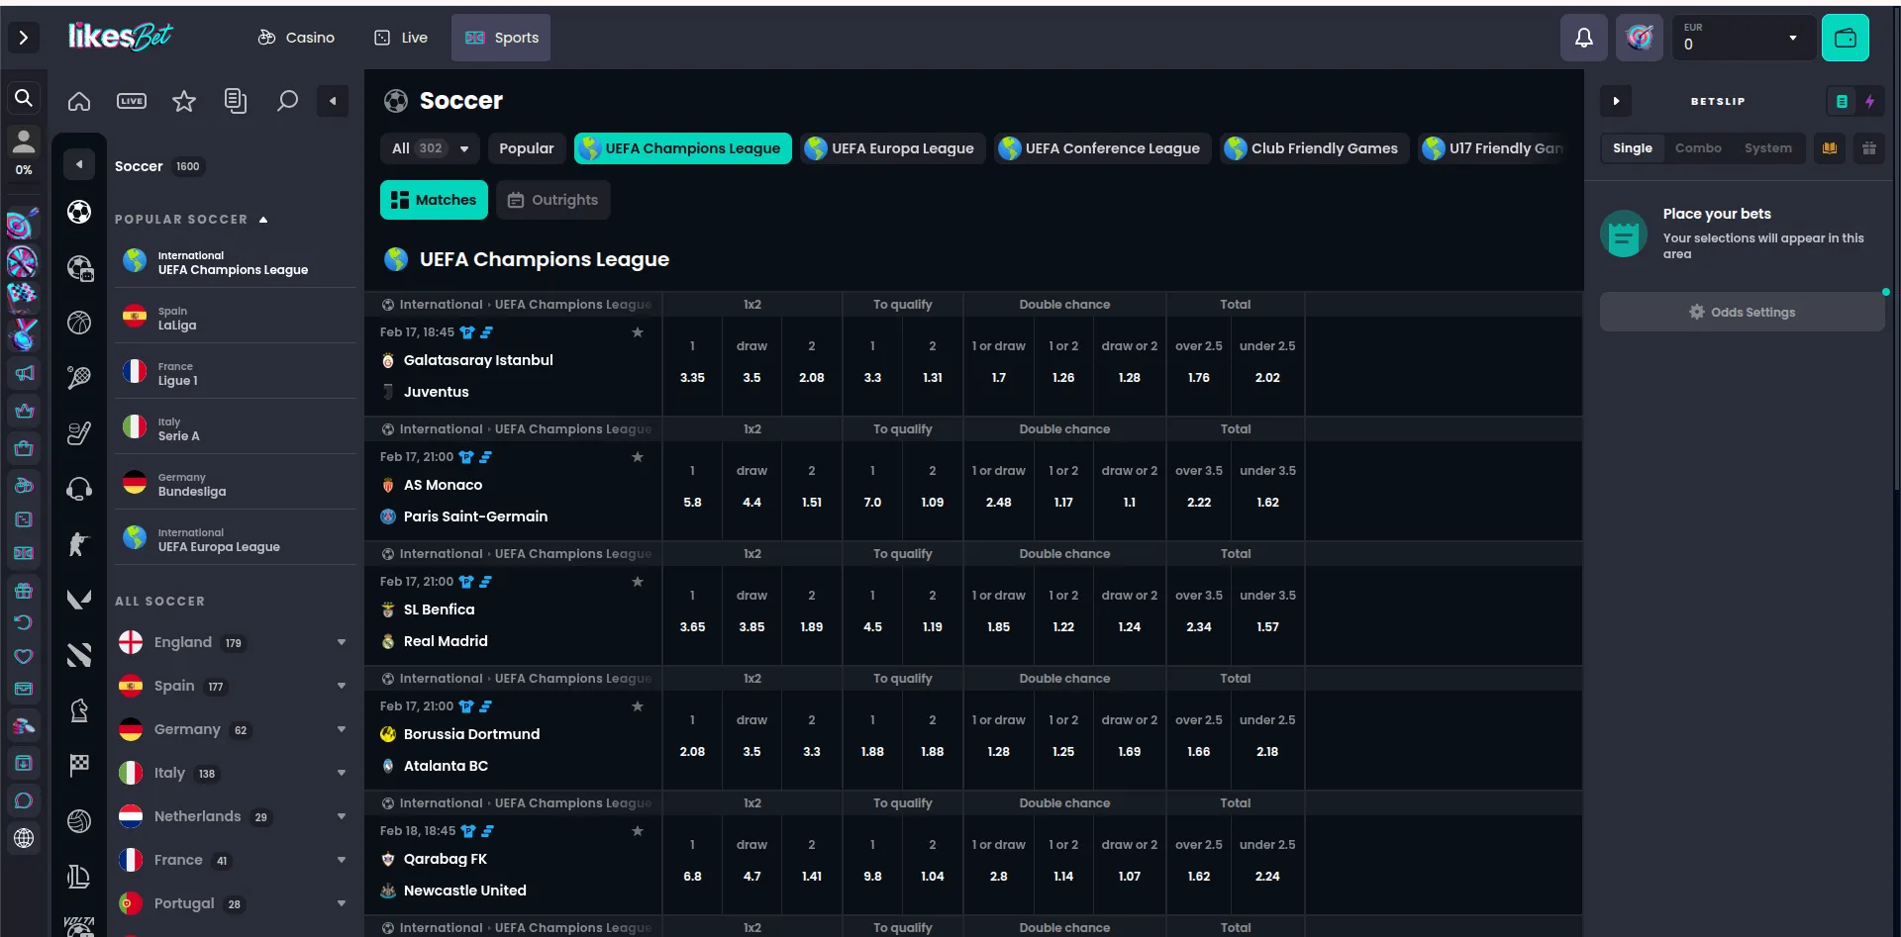Open the tennis sport category
The image size is (1901, 937).
(79, 377)
